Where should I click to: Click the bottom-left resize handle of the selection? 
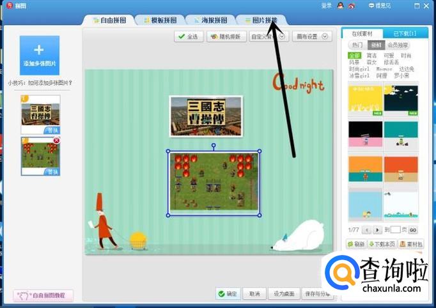coord(168,215)
